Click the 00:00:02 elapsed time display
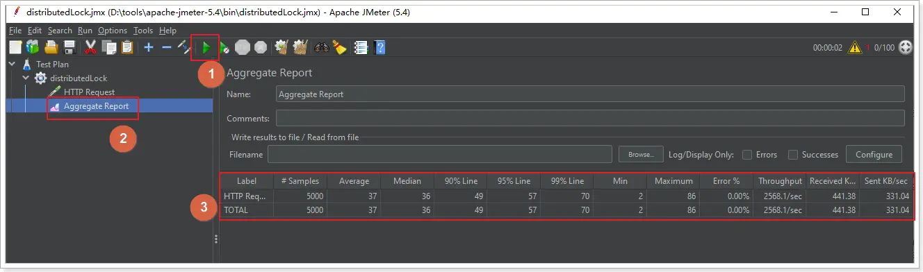Screen dimensions: 923x272 (x=828, y=48)
